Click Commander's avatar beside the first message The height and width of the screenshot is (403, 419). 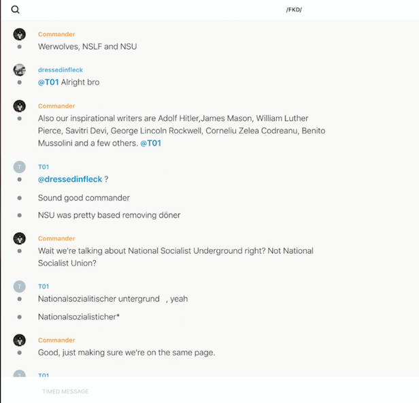[20, 34]
